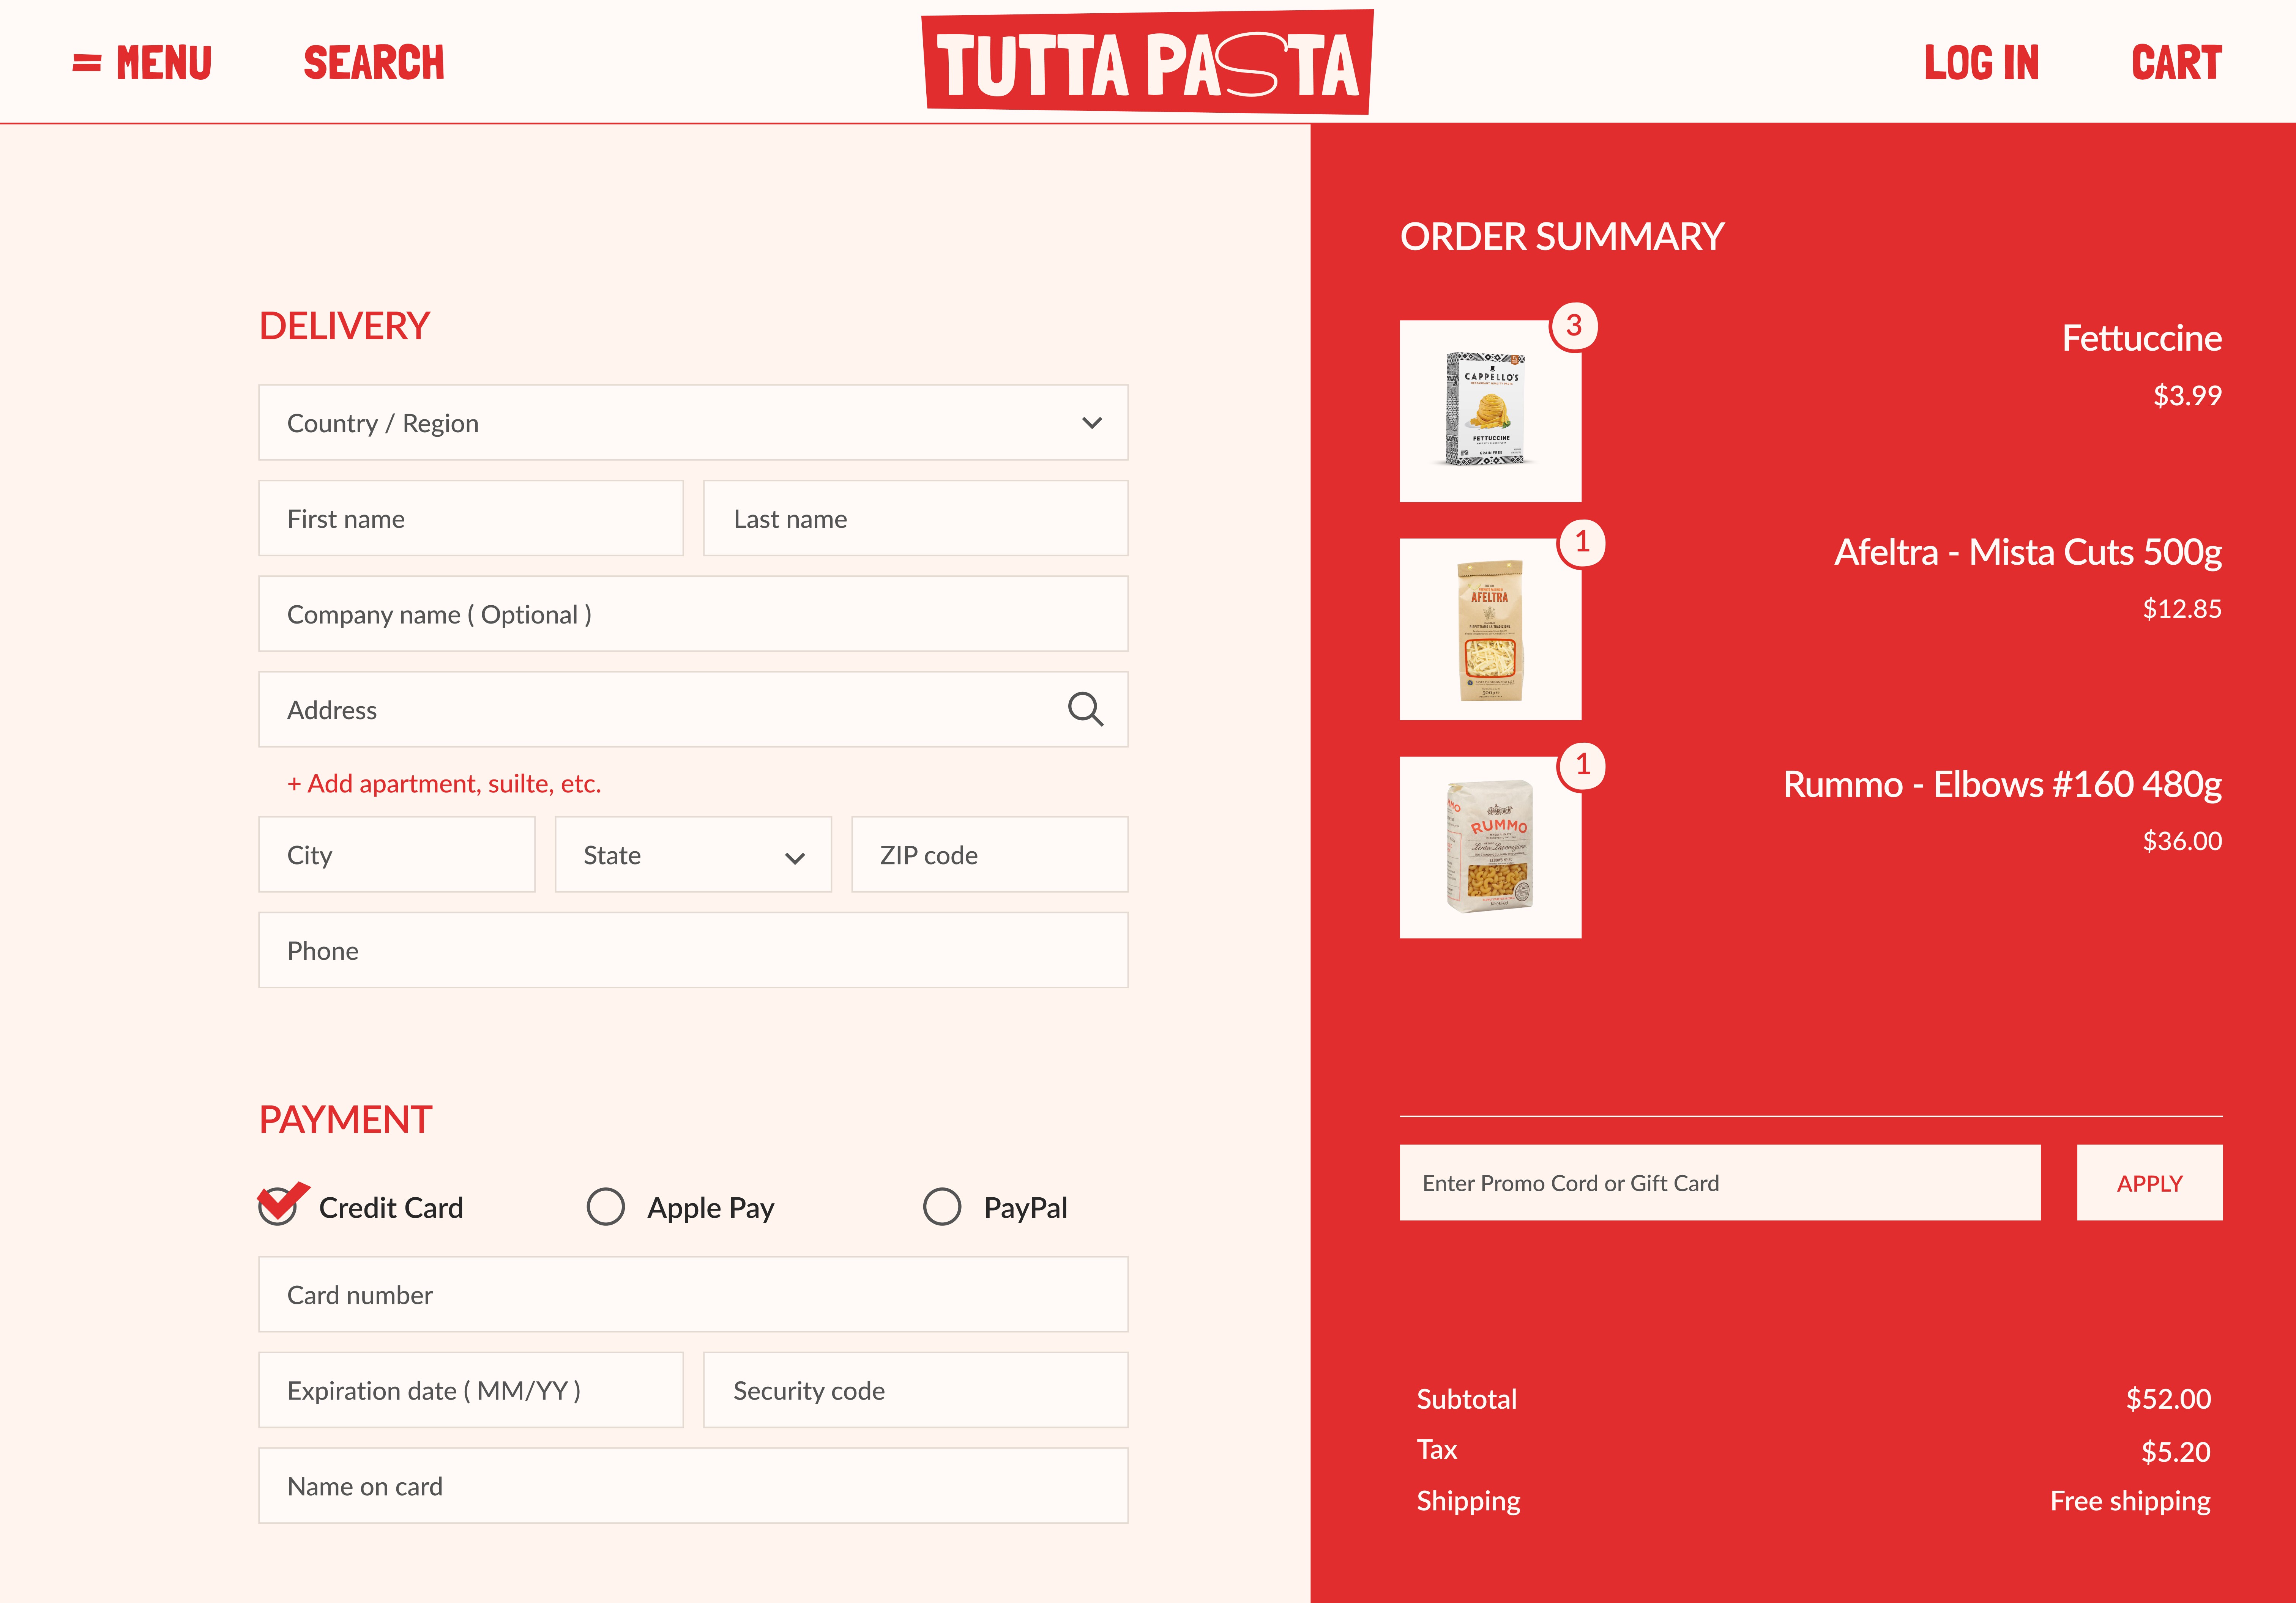Expand the Country / Region dropdown
The image size is (2296, 1603).
coord(692,423)
